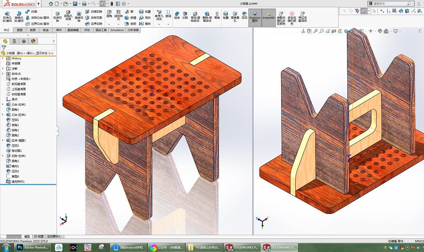Viewport: 424px width, 252px height.
Task: Expand the 凸台-拉伸1 feature
Action: pyautogui.click(x=3, y=105)
